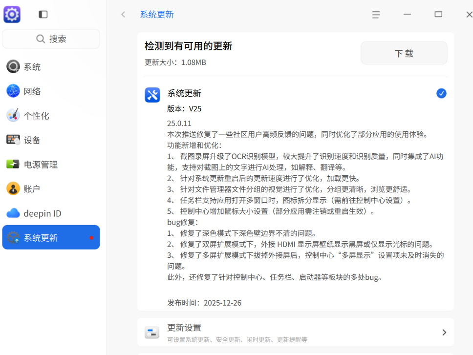This screenshot has height=355, width=473.
Task: Click changelog item about OCR识别模型
Action: point(305,162)
